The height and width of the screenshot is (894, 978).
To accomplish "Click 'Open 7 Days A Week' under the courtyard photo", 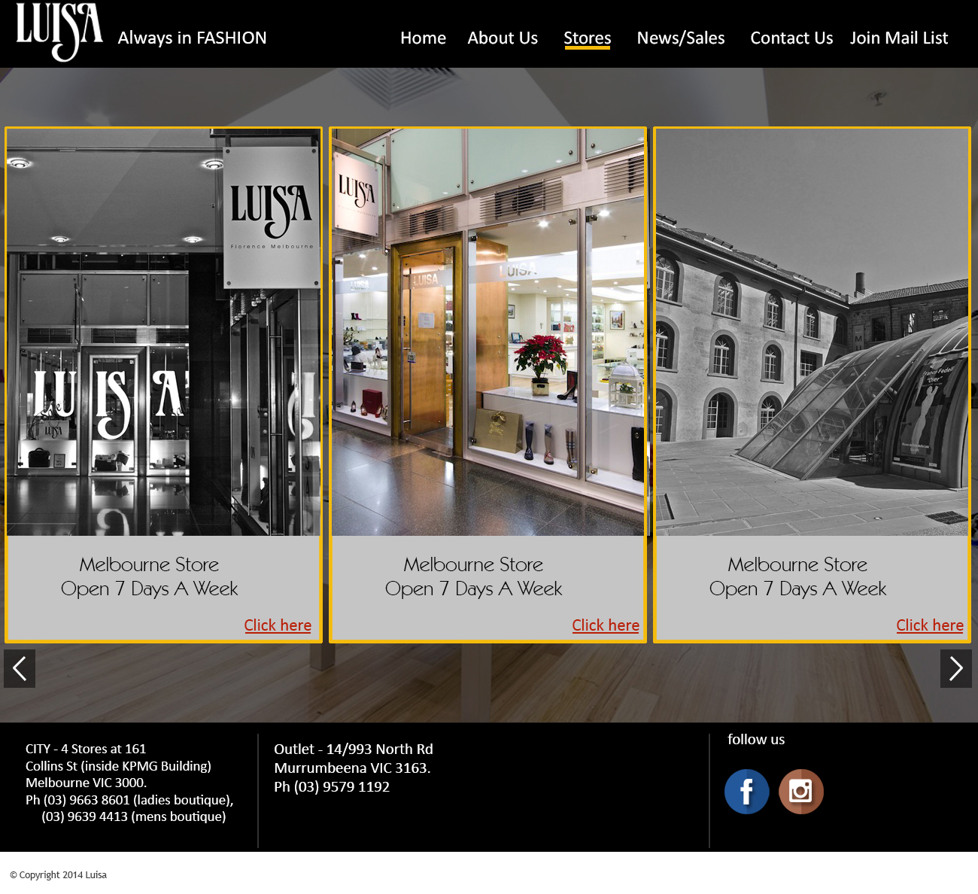I will (797, 588).
